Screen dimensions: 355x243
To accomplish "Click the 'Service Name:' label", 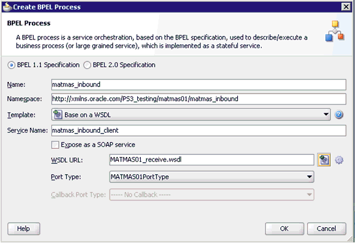I will point(28,130).
